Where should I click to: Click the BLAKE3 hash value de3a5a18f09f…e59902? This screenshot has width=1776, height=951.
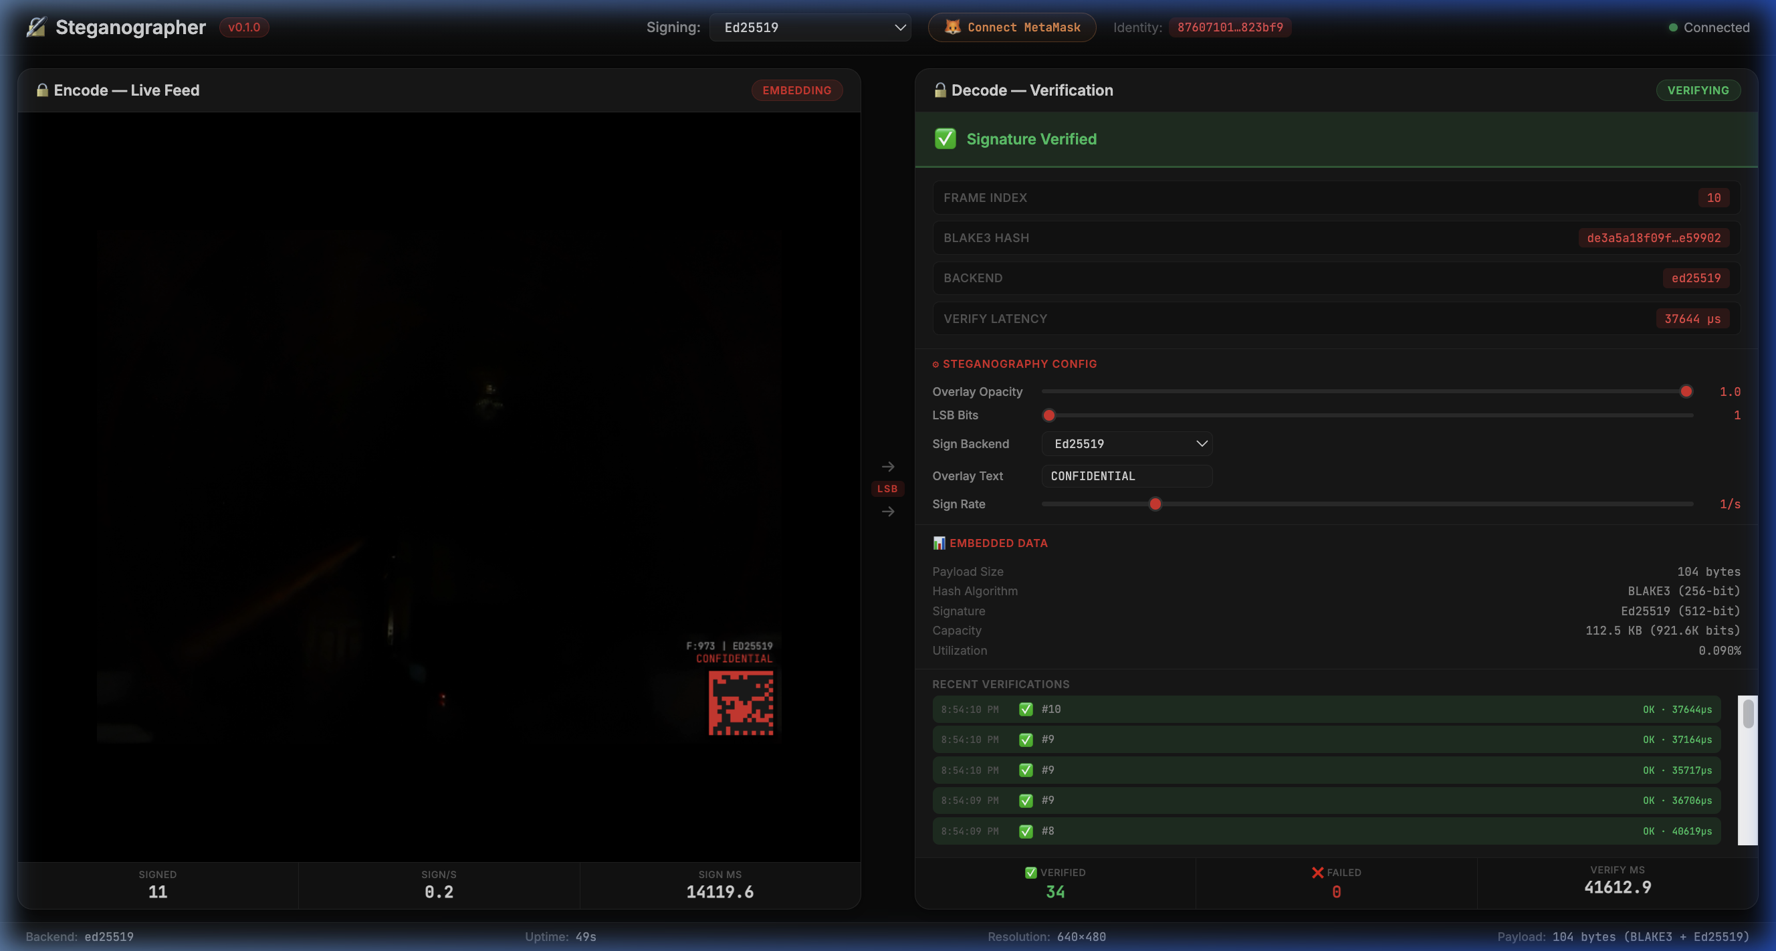click(x=1654, y=238)
